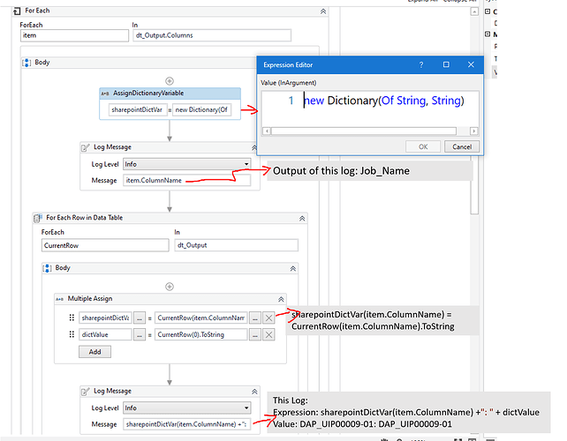This screenshot has width=567, height=441.
Task: Collapse the first tree node in right panel
Action: 488,11
